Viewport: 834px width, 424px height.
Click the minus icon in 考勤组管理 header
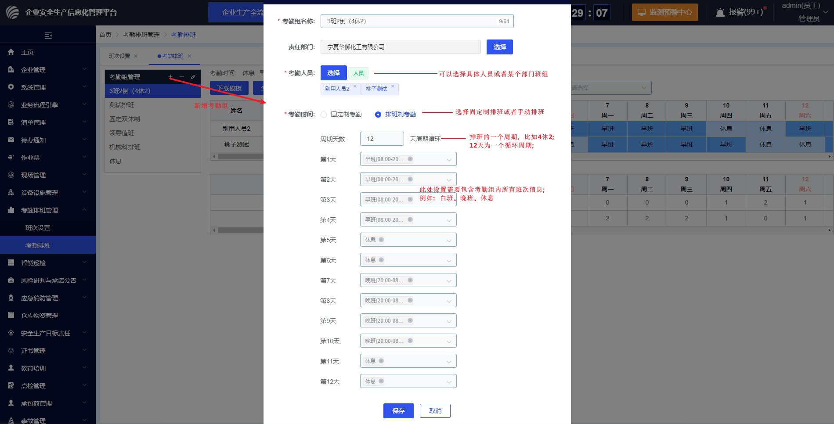pos(182,77)
